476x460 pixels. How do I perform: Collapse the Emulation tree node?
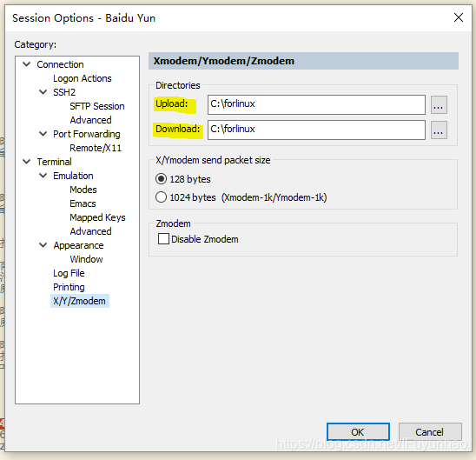[43, 176]
